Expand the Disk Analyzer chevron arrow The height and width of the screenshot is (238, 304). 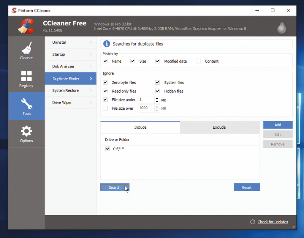tap(90, 66)
